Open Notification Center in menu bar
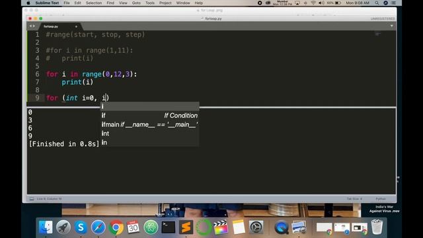The image size is (423, 238). (x=394, y=3)
